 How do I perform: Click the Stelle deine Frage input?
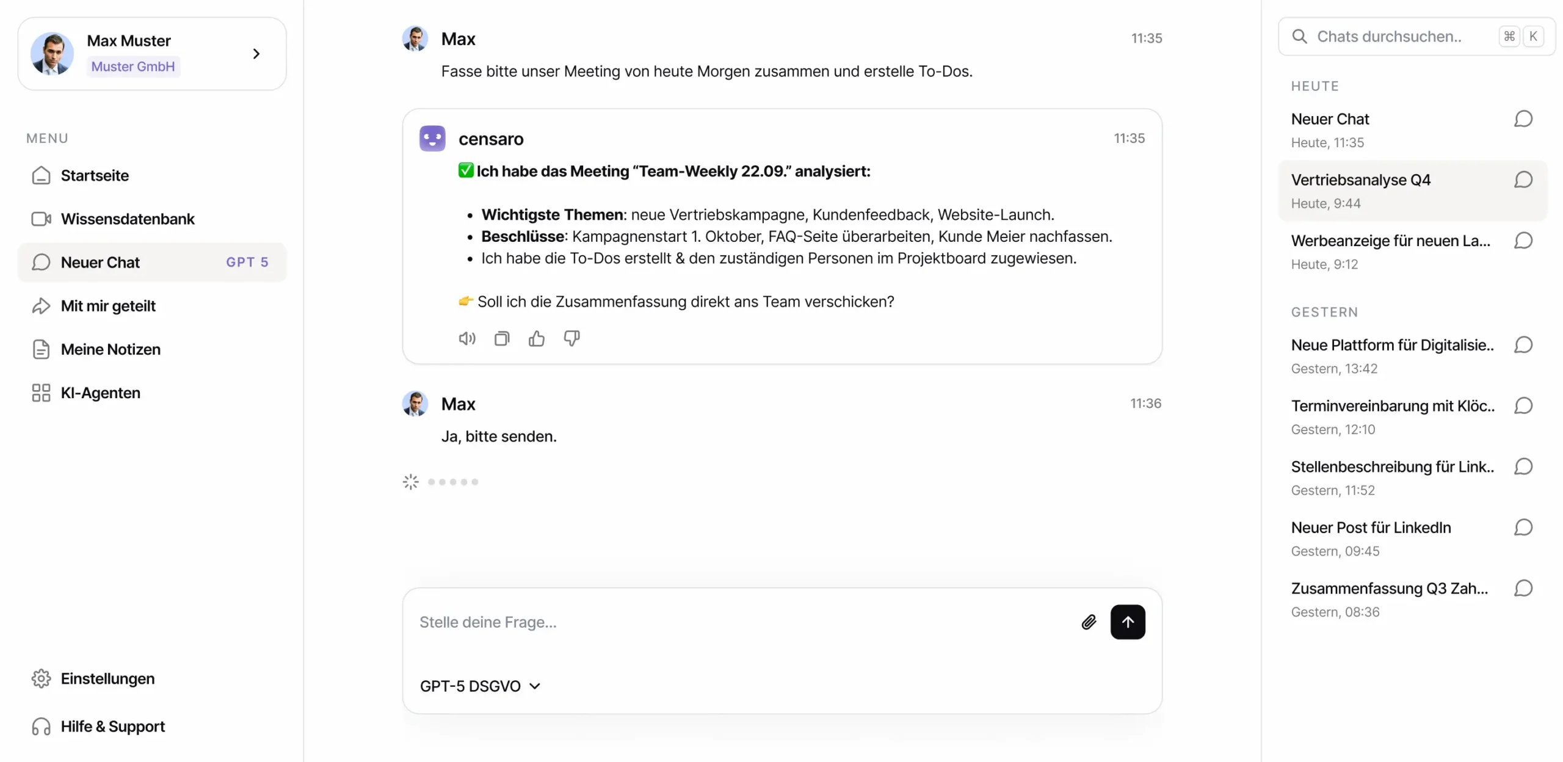pos(733,622)
